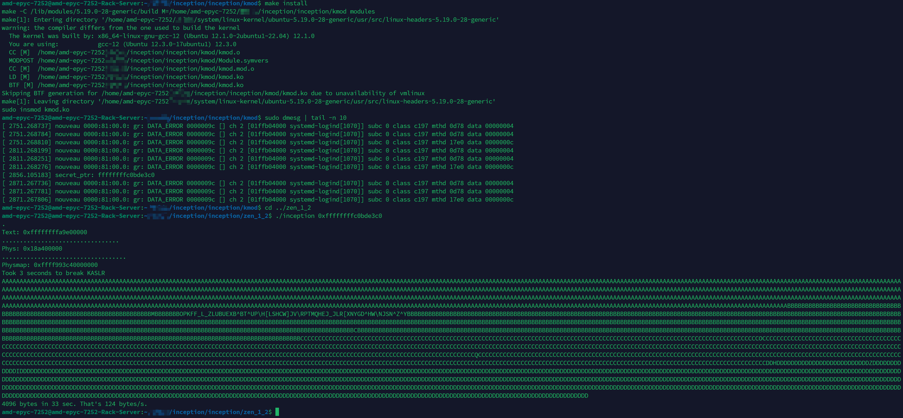Click the 'cd ../zen_1_2' command
The width and height of the screenshot is (903, 418).
[288, 208]
